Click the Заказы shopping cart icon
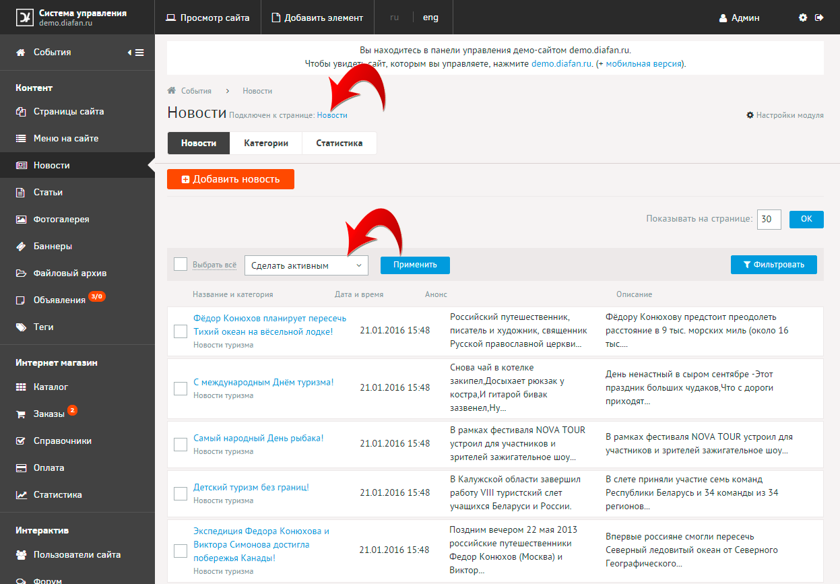 [x=21, y=414]
